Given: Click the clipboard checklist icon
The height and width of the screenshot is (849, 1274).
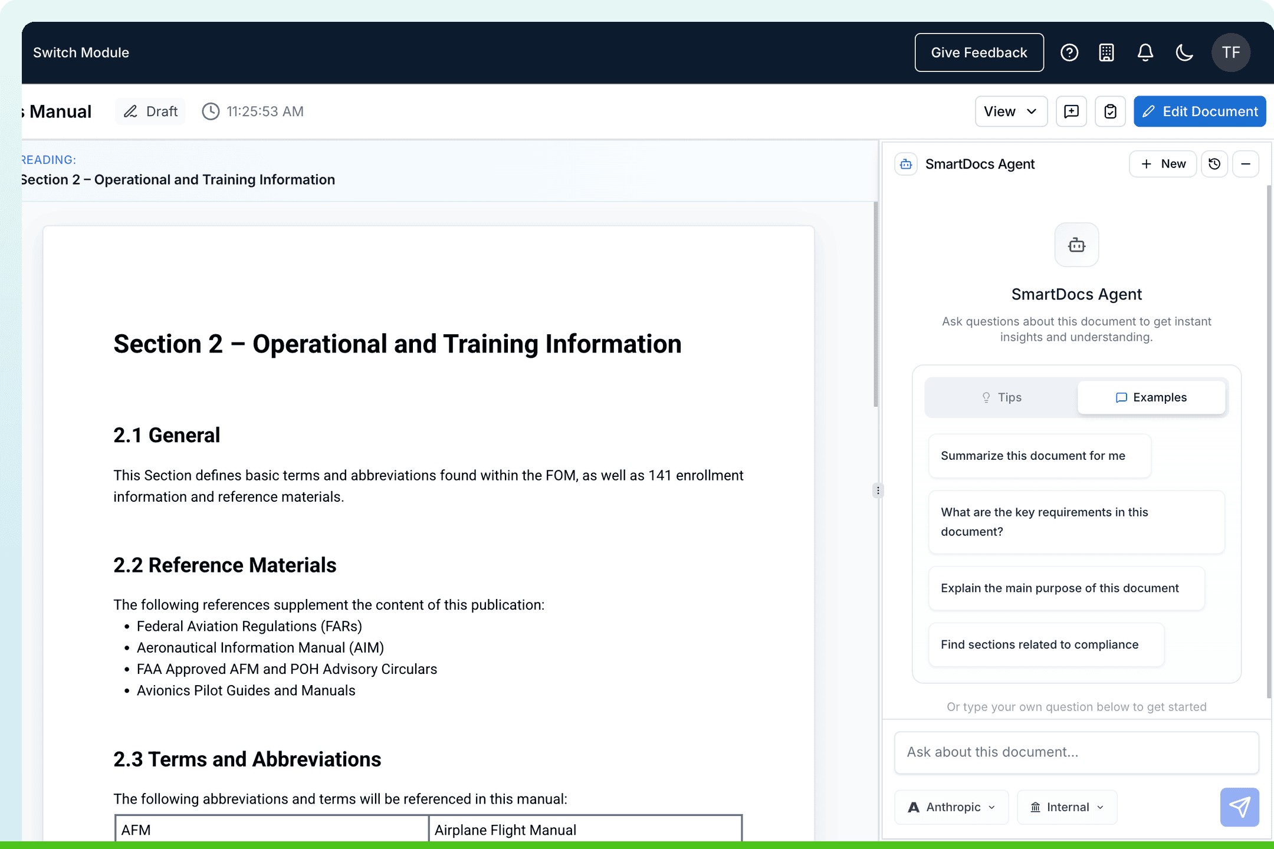Looking at the screenshot, I should click(x=1110, y=111).
